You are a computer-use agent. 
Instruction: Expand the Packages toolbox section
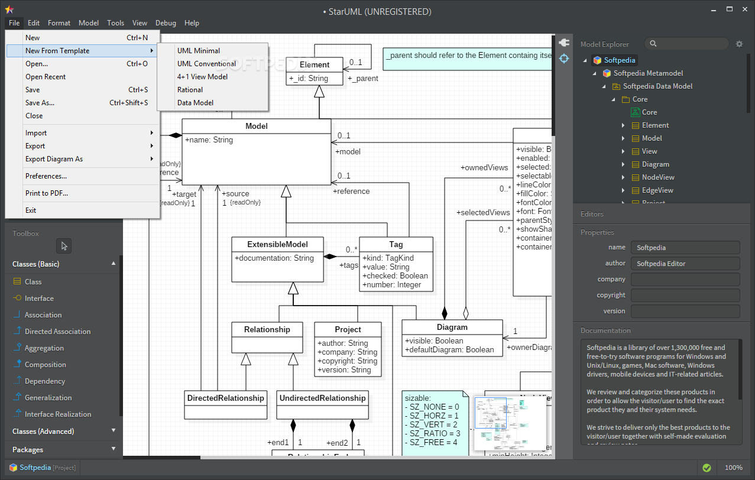(x=114, y=449)
